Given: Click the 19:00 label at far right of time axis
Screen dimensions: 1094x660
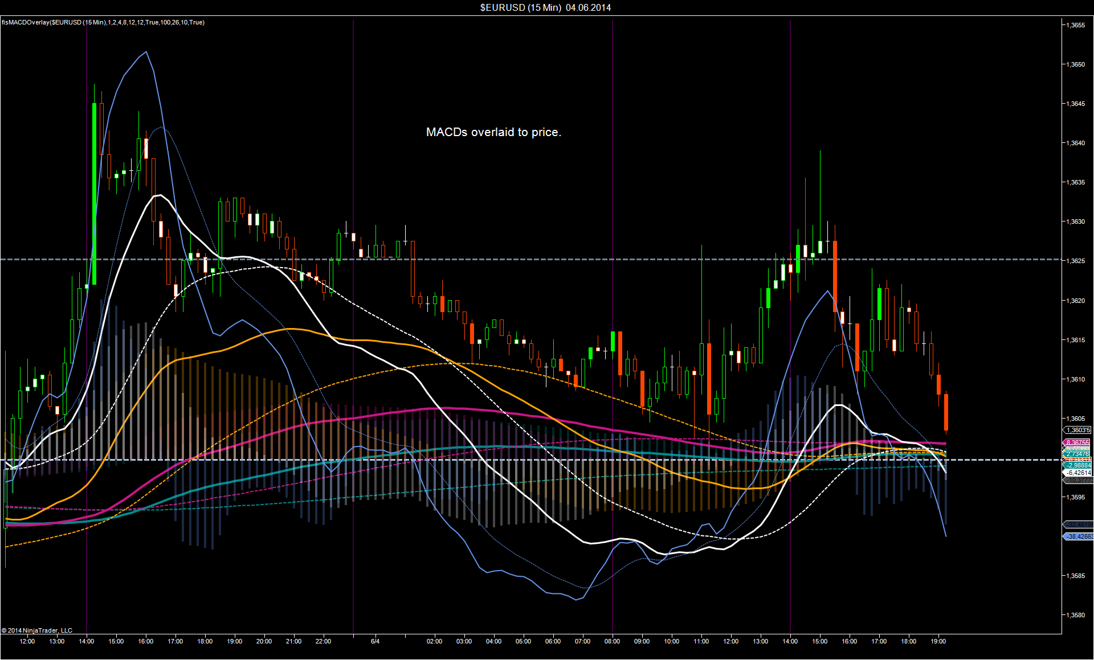Looking at the screenshot, I should (938, 641).
